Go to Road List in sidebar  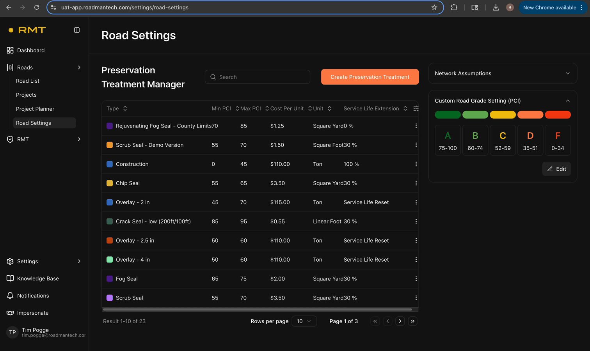(x=28, y=81)
